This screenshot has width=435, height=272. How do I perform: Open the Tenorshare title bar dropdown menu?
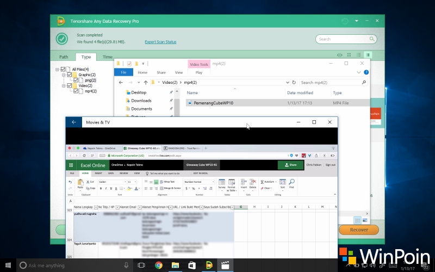point(357,21)
